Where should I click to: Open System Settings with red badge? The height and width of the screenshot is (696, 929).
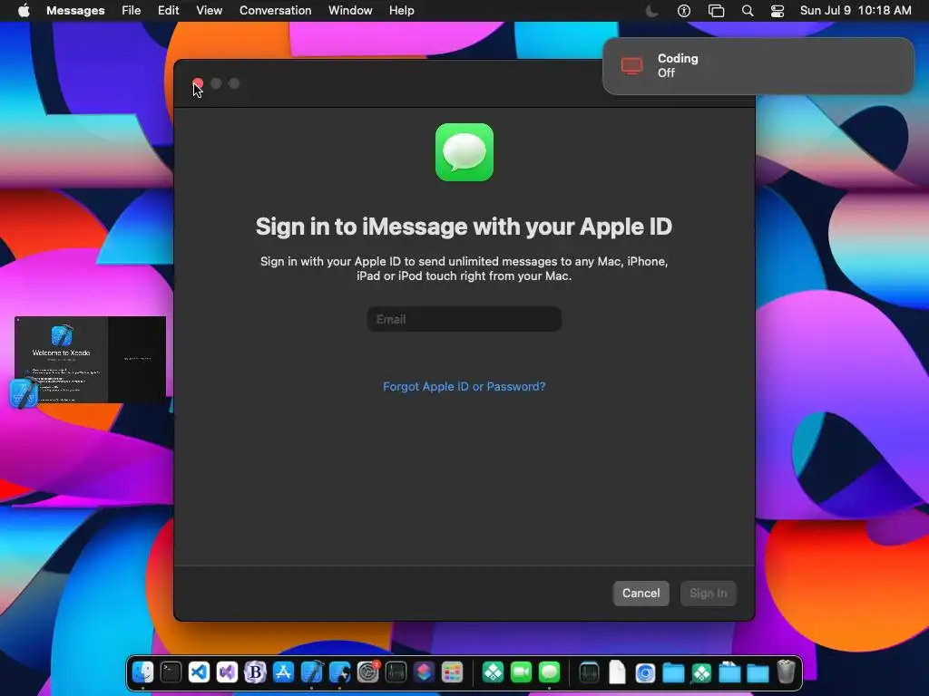[368, 672]
